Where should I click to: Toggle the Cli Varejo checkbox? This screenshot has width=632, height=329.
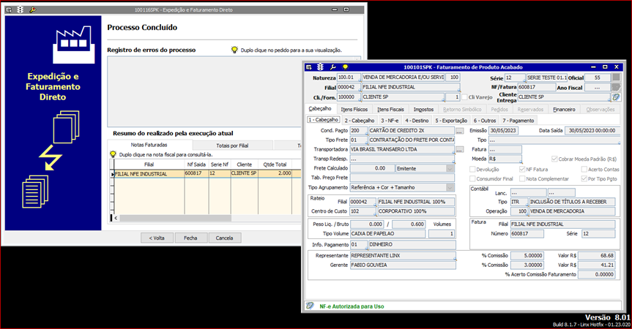[x=465, y=97]
